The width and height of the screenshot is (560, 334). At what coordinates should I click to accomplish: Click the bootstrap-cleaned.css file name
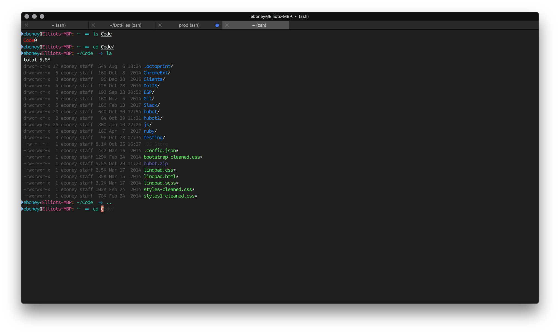(x=172, y=157)
